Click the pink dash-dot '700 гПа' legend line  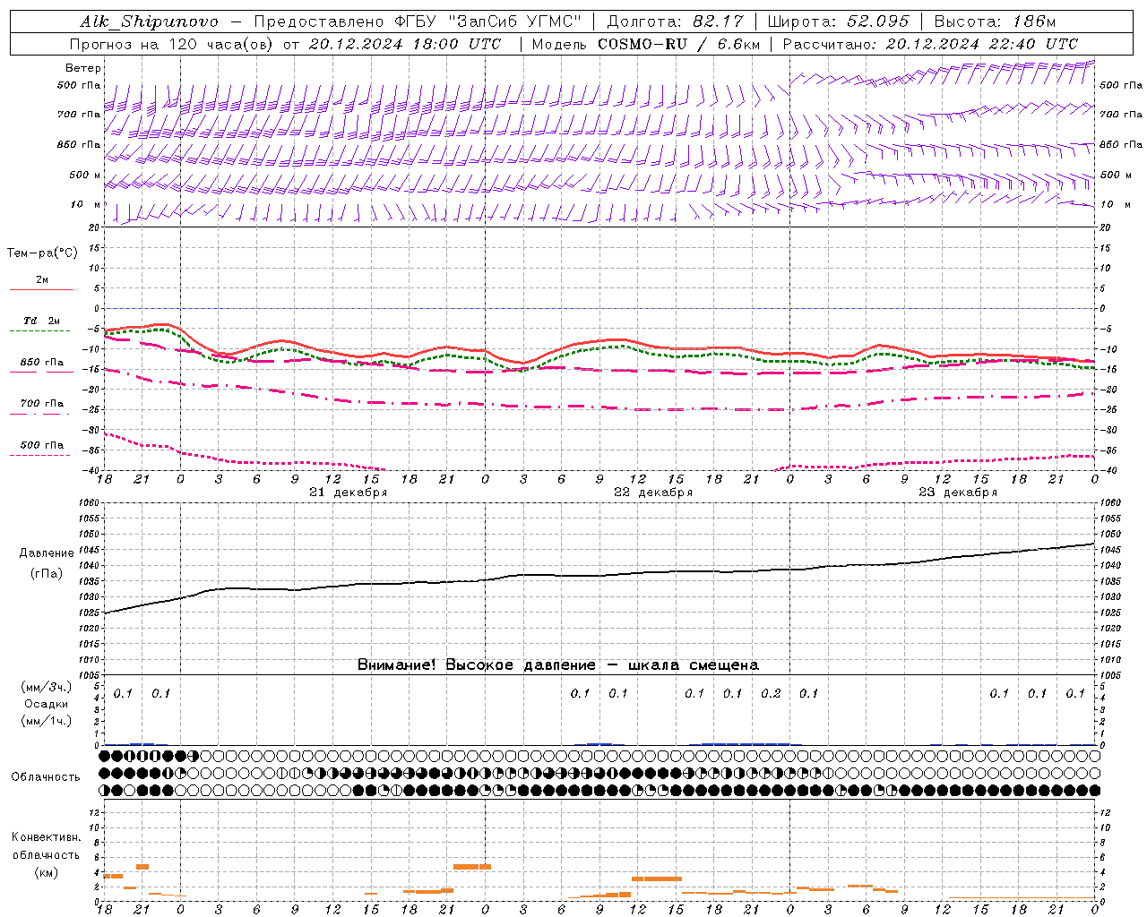[x=39, y=414]
